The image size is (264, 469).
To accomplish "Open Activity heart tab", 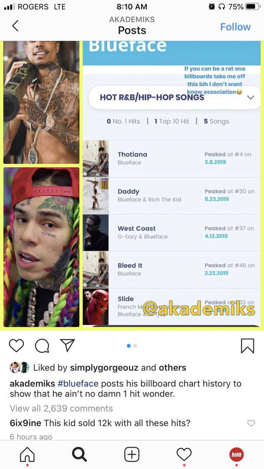I will 184,454.
